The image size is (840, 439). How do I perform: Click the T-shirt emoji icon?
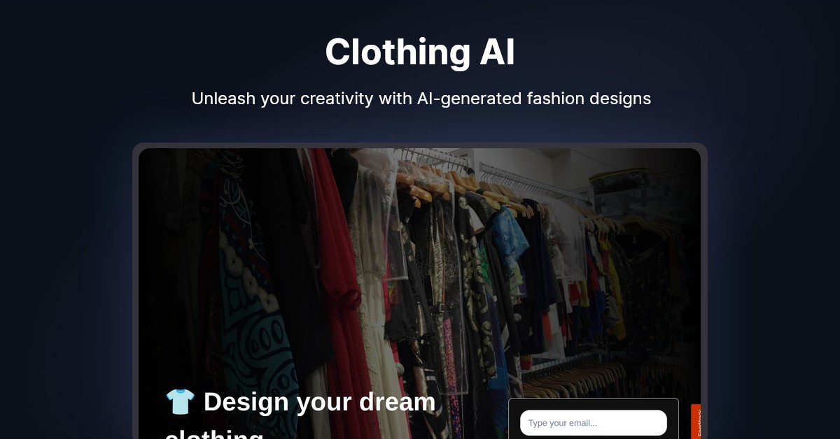click(180, 402)
